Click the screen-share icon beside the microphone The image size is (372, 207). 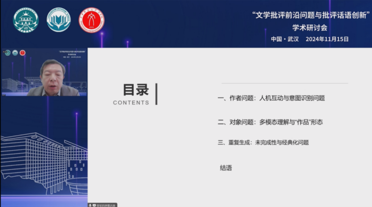coord(94,205)
